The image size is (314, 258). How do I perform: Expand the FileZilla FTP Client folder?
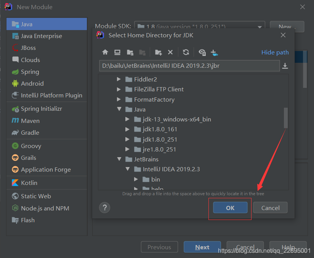click(119, 89)
